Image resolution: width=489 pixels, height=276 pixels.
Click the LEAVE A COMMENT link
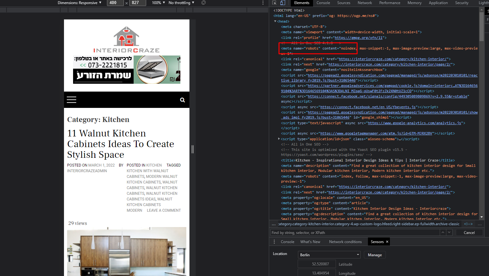164,210
